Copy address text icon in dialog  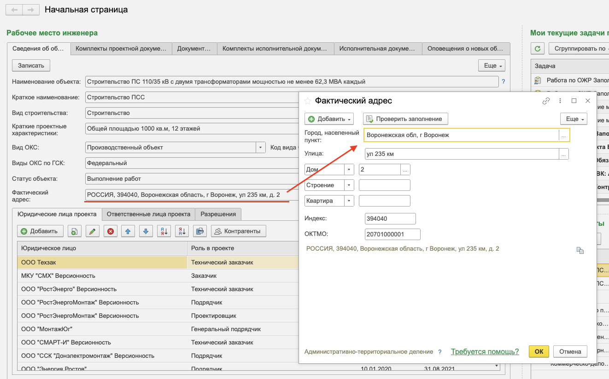pyautogui.click(x=580, y=250)
